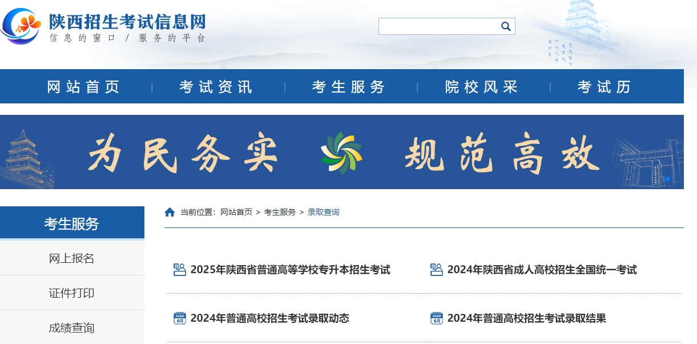
Task: Select 网上报名 in the sidebar
Action: coord(72,258)
